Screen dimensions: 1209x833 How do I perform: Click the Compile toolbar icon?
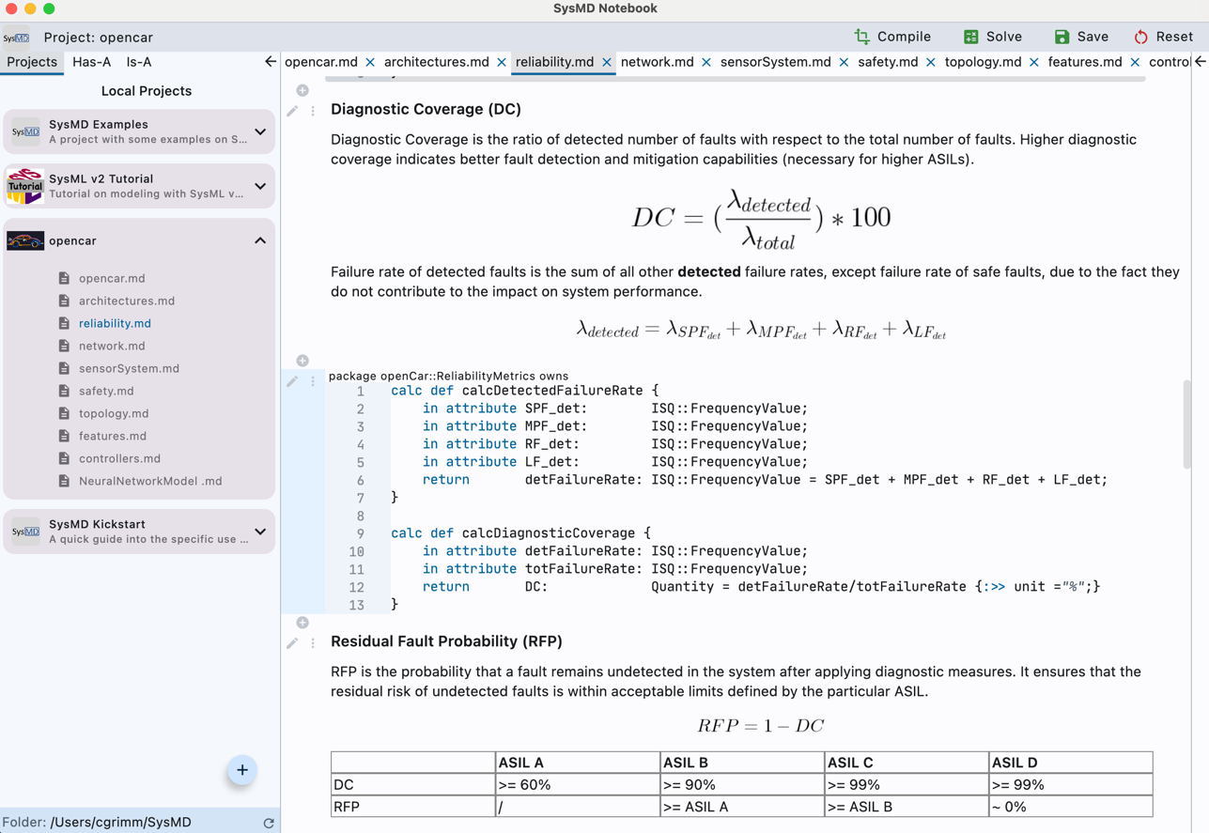coord(861,37)
